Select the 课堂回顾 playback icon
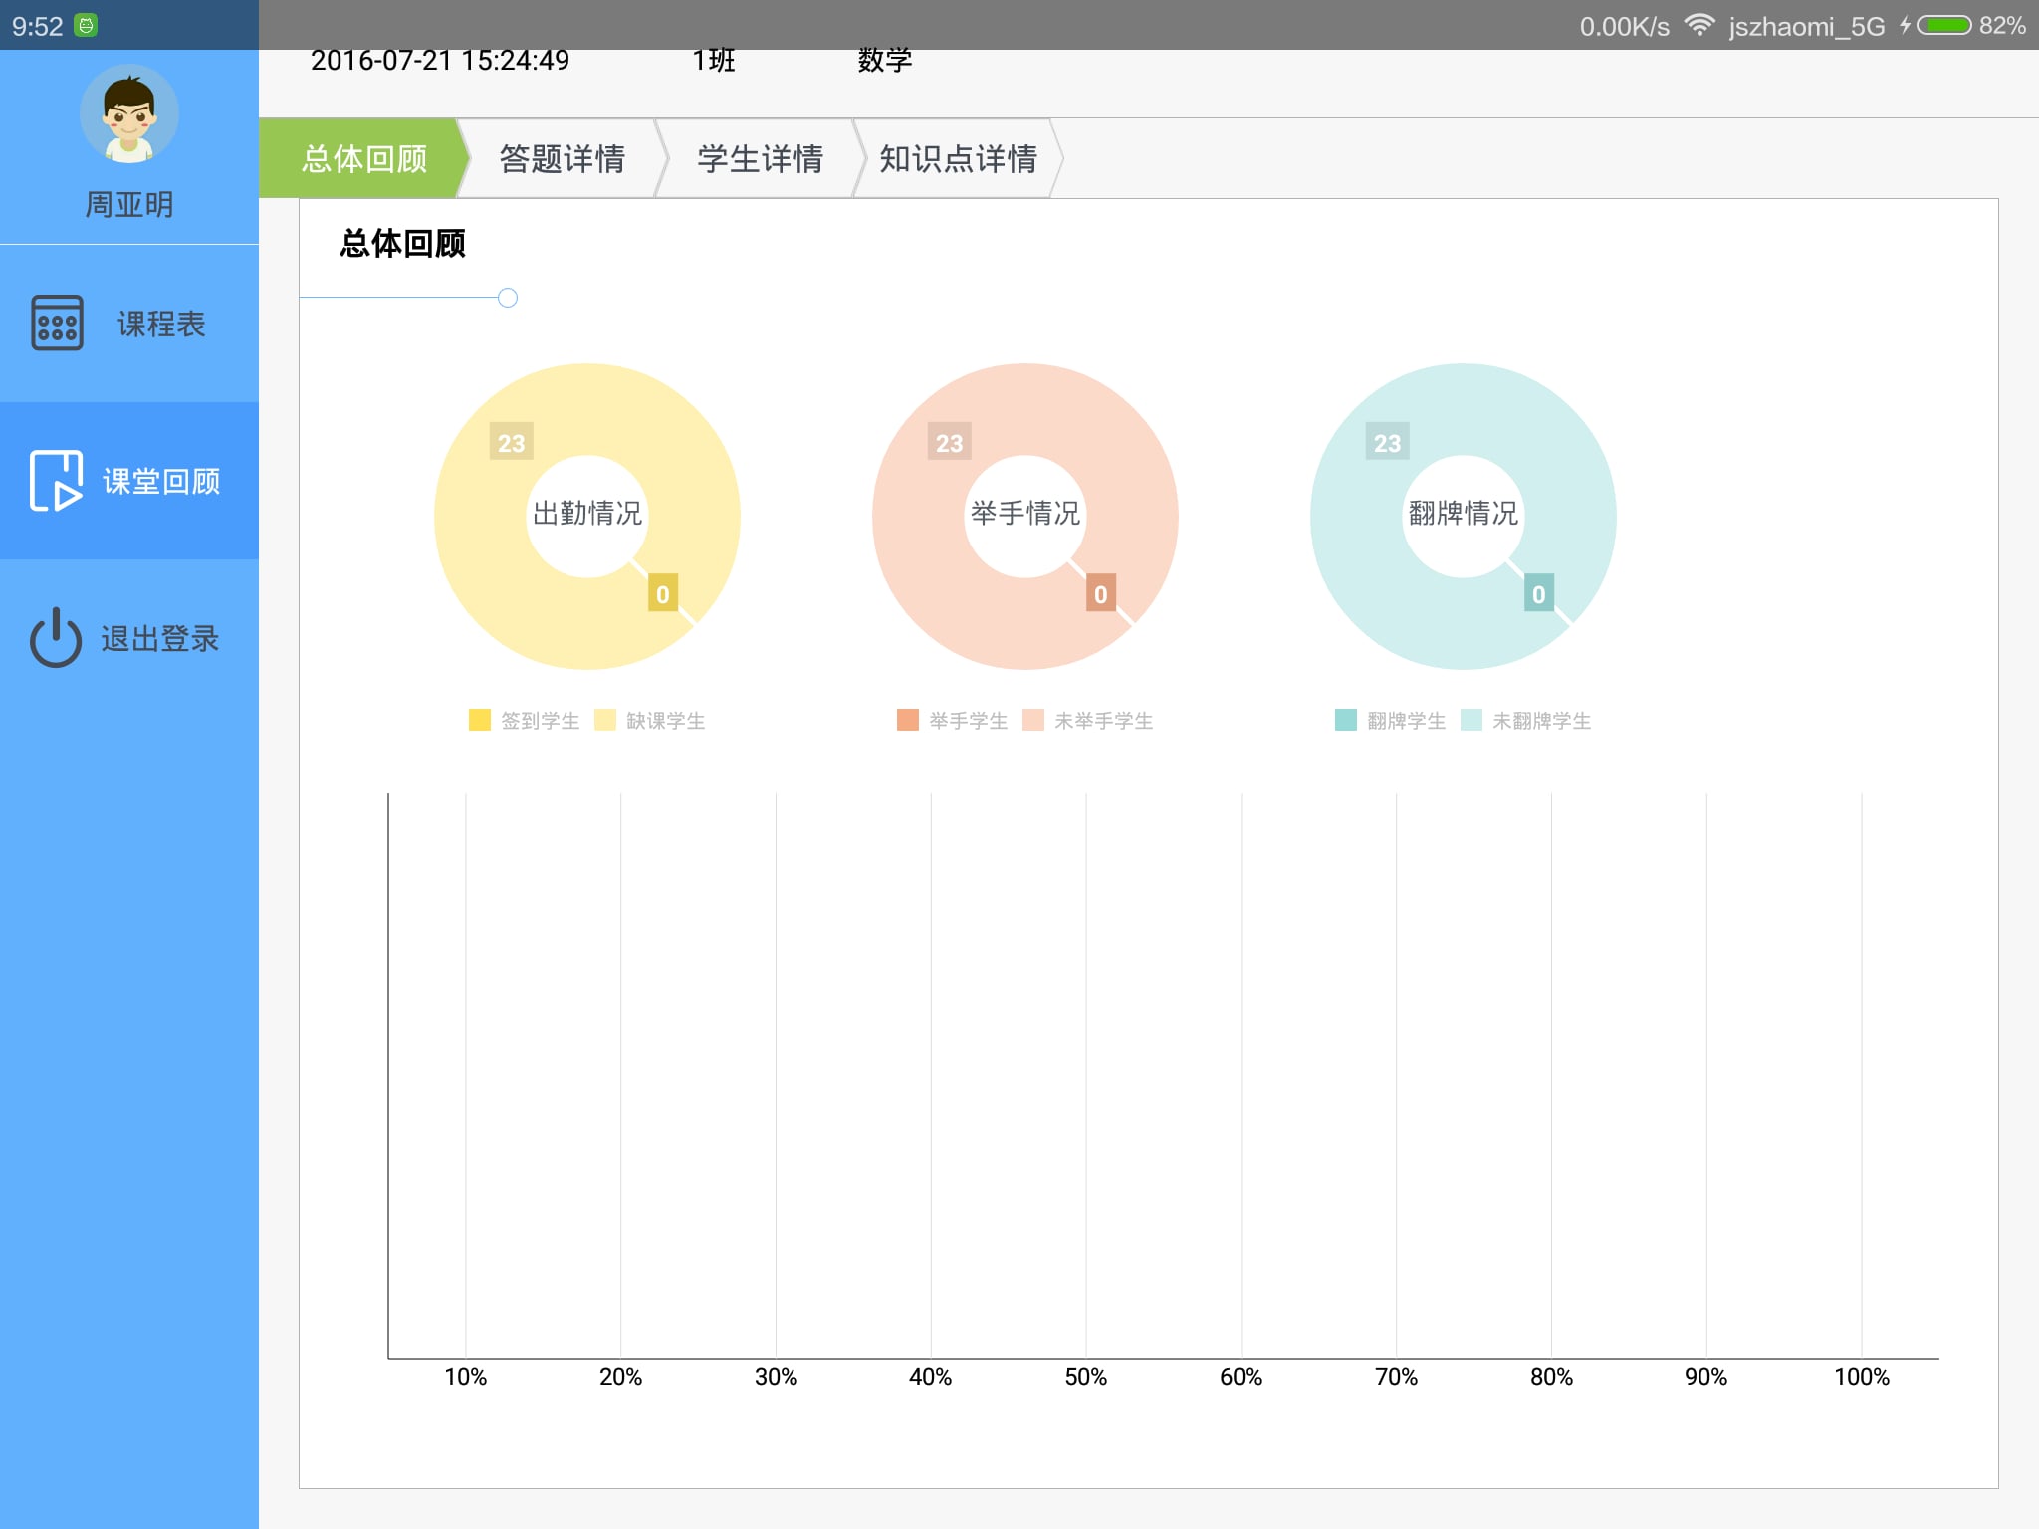 point(57,480)
